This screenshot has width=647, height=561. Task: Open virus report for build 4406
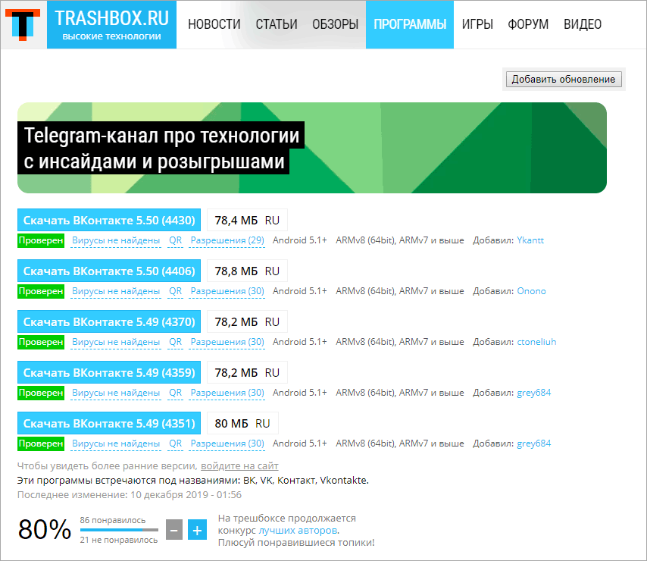click(x=116, y=291)
